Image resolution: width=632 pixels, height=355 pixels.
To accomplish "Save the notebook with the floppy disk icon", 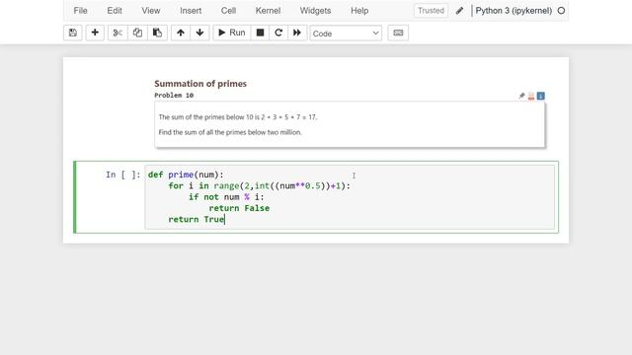I will pyautogui.click(x=72, y=33).
